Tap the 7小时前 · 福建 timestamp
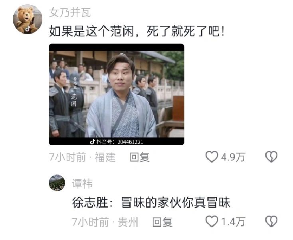Screen dimensions: 293x240 click(82, 157)
